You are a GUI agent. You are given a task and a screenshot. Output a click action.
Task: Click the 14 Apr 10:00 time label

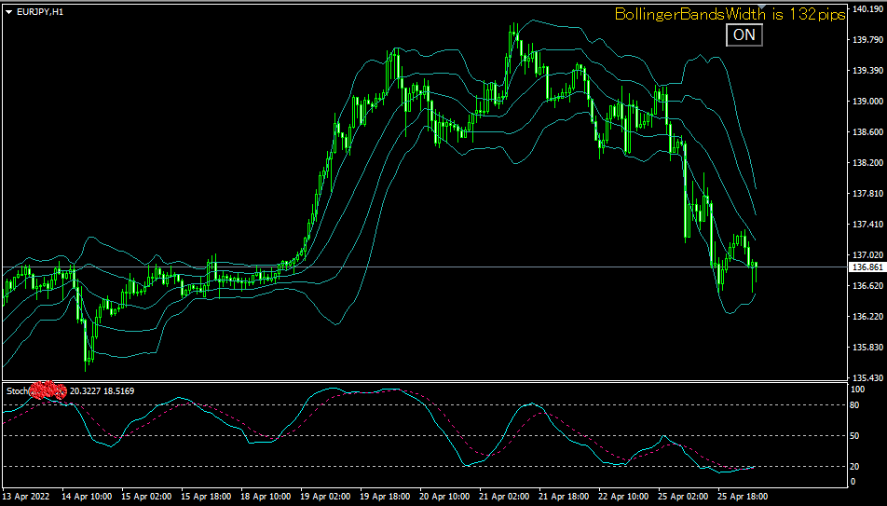pos(87,497)
